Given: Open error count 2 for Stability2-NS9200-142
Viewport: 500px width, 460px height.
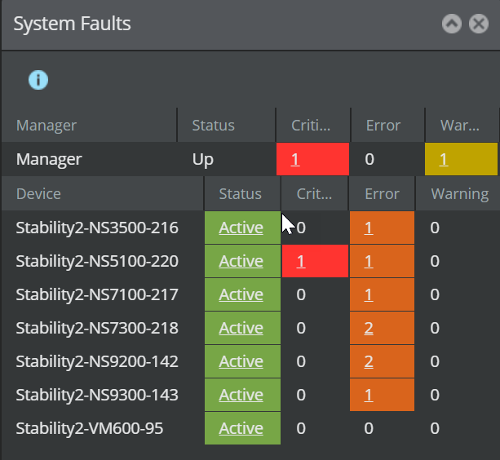Looking at the screenshot, I should pyautogui.click(x=369, y=361).
